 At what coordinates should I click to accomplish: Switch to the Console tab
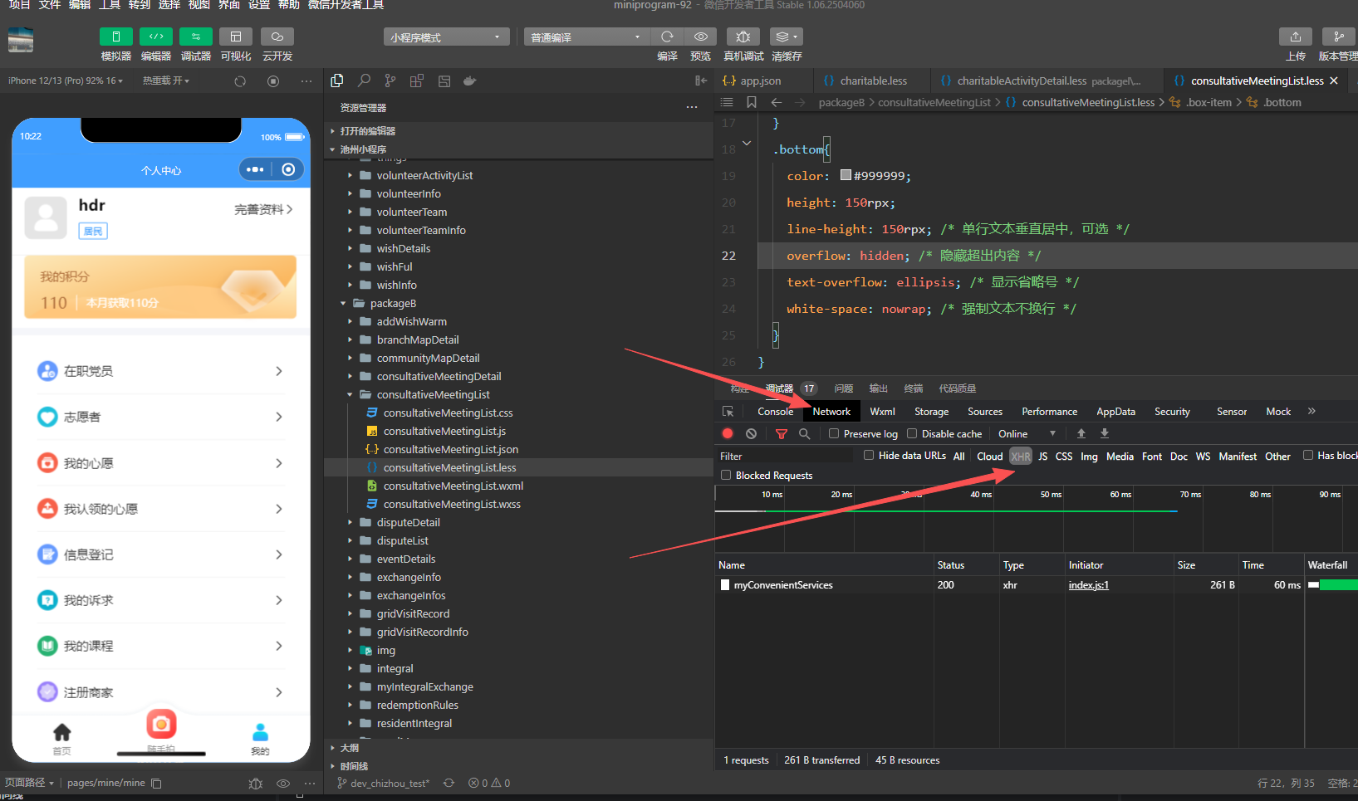tap(775, 412)
